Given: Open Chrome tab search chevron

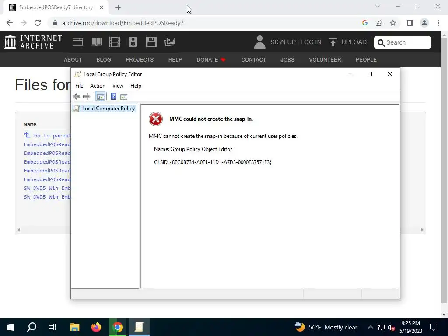Looking at the screenshot, I should coord(378,6).
